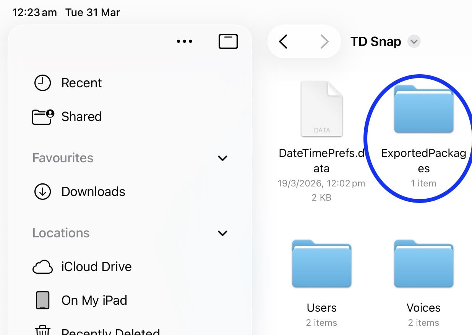Collapse the Locations section chevron
472x335 pixels.
(222, 233)
